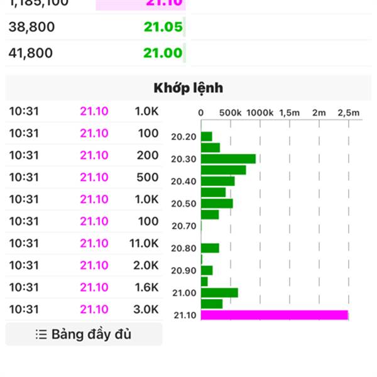
Task: Click the magenta volume bar at 21.10
Action: point(274,315)
